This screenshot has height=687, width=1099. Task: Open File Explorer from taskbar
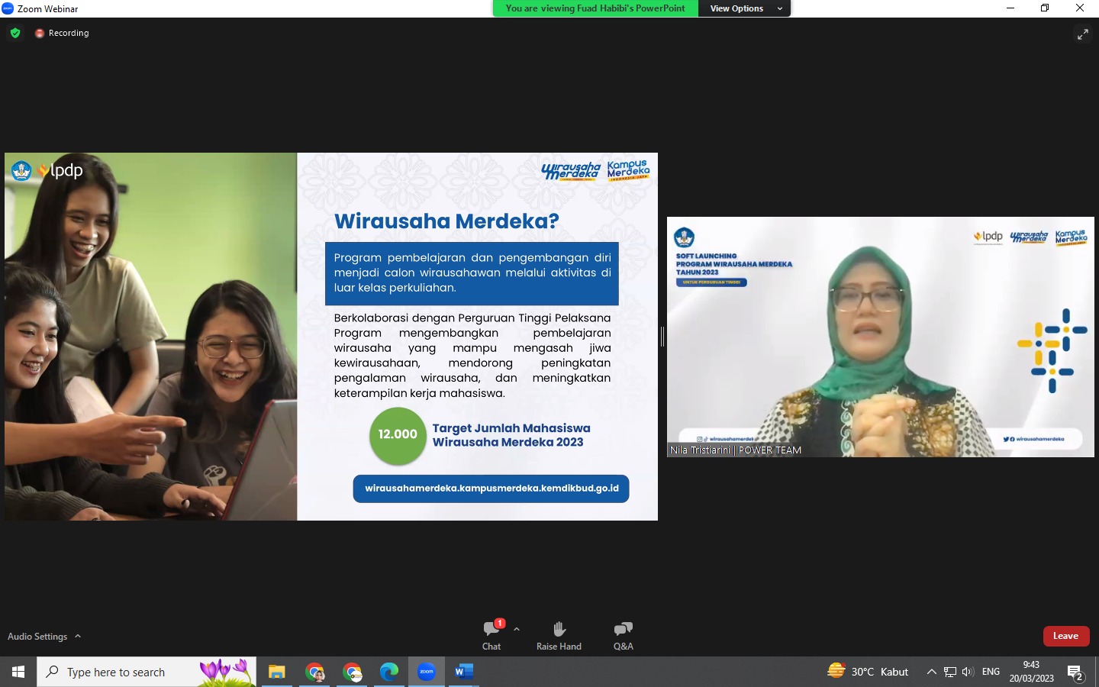coord(276,672)
